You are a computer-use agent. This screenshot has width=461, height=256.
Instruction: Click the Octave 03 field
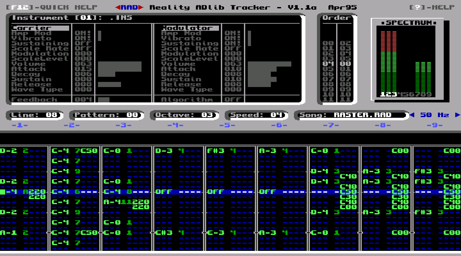184,115
